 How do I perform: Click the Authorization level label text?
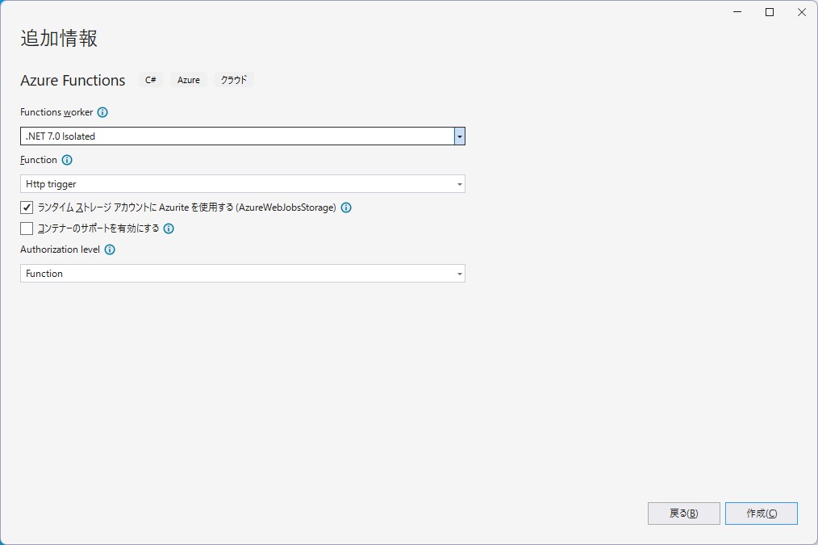60,249
